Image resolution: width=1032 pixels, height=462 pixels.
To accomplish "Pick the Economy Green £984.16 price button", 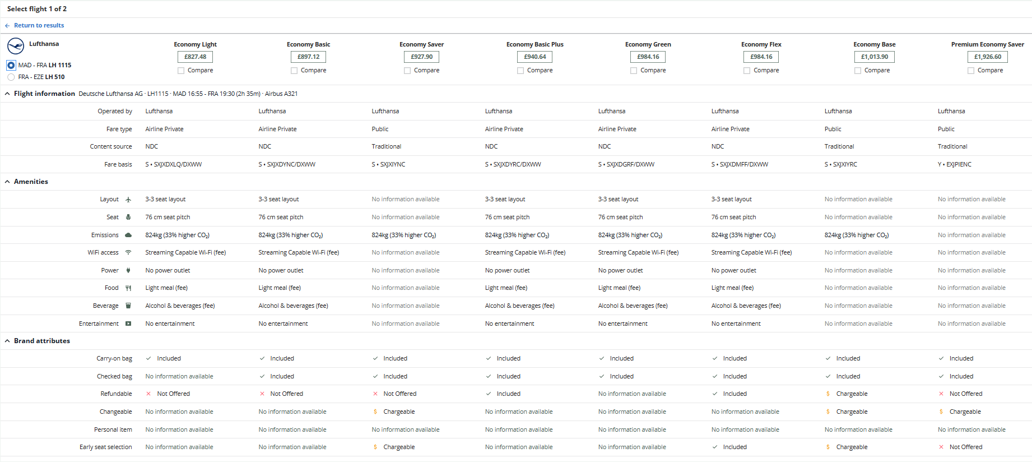I will (648, 57).
